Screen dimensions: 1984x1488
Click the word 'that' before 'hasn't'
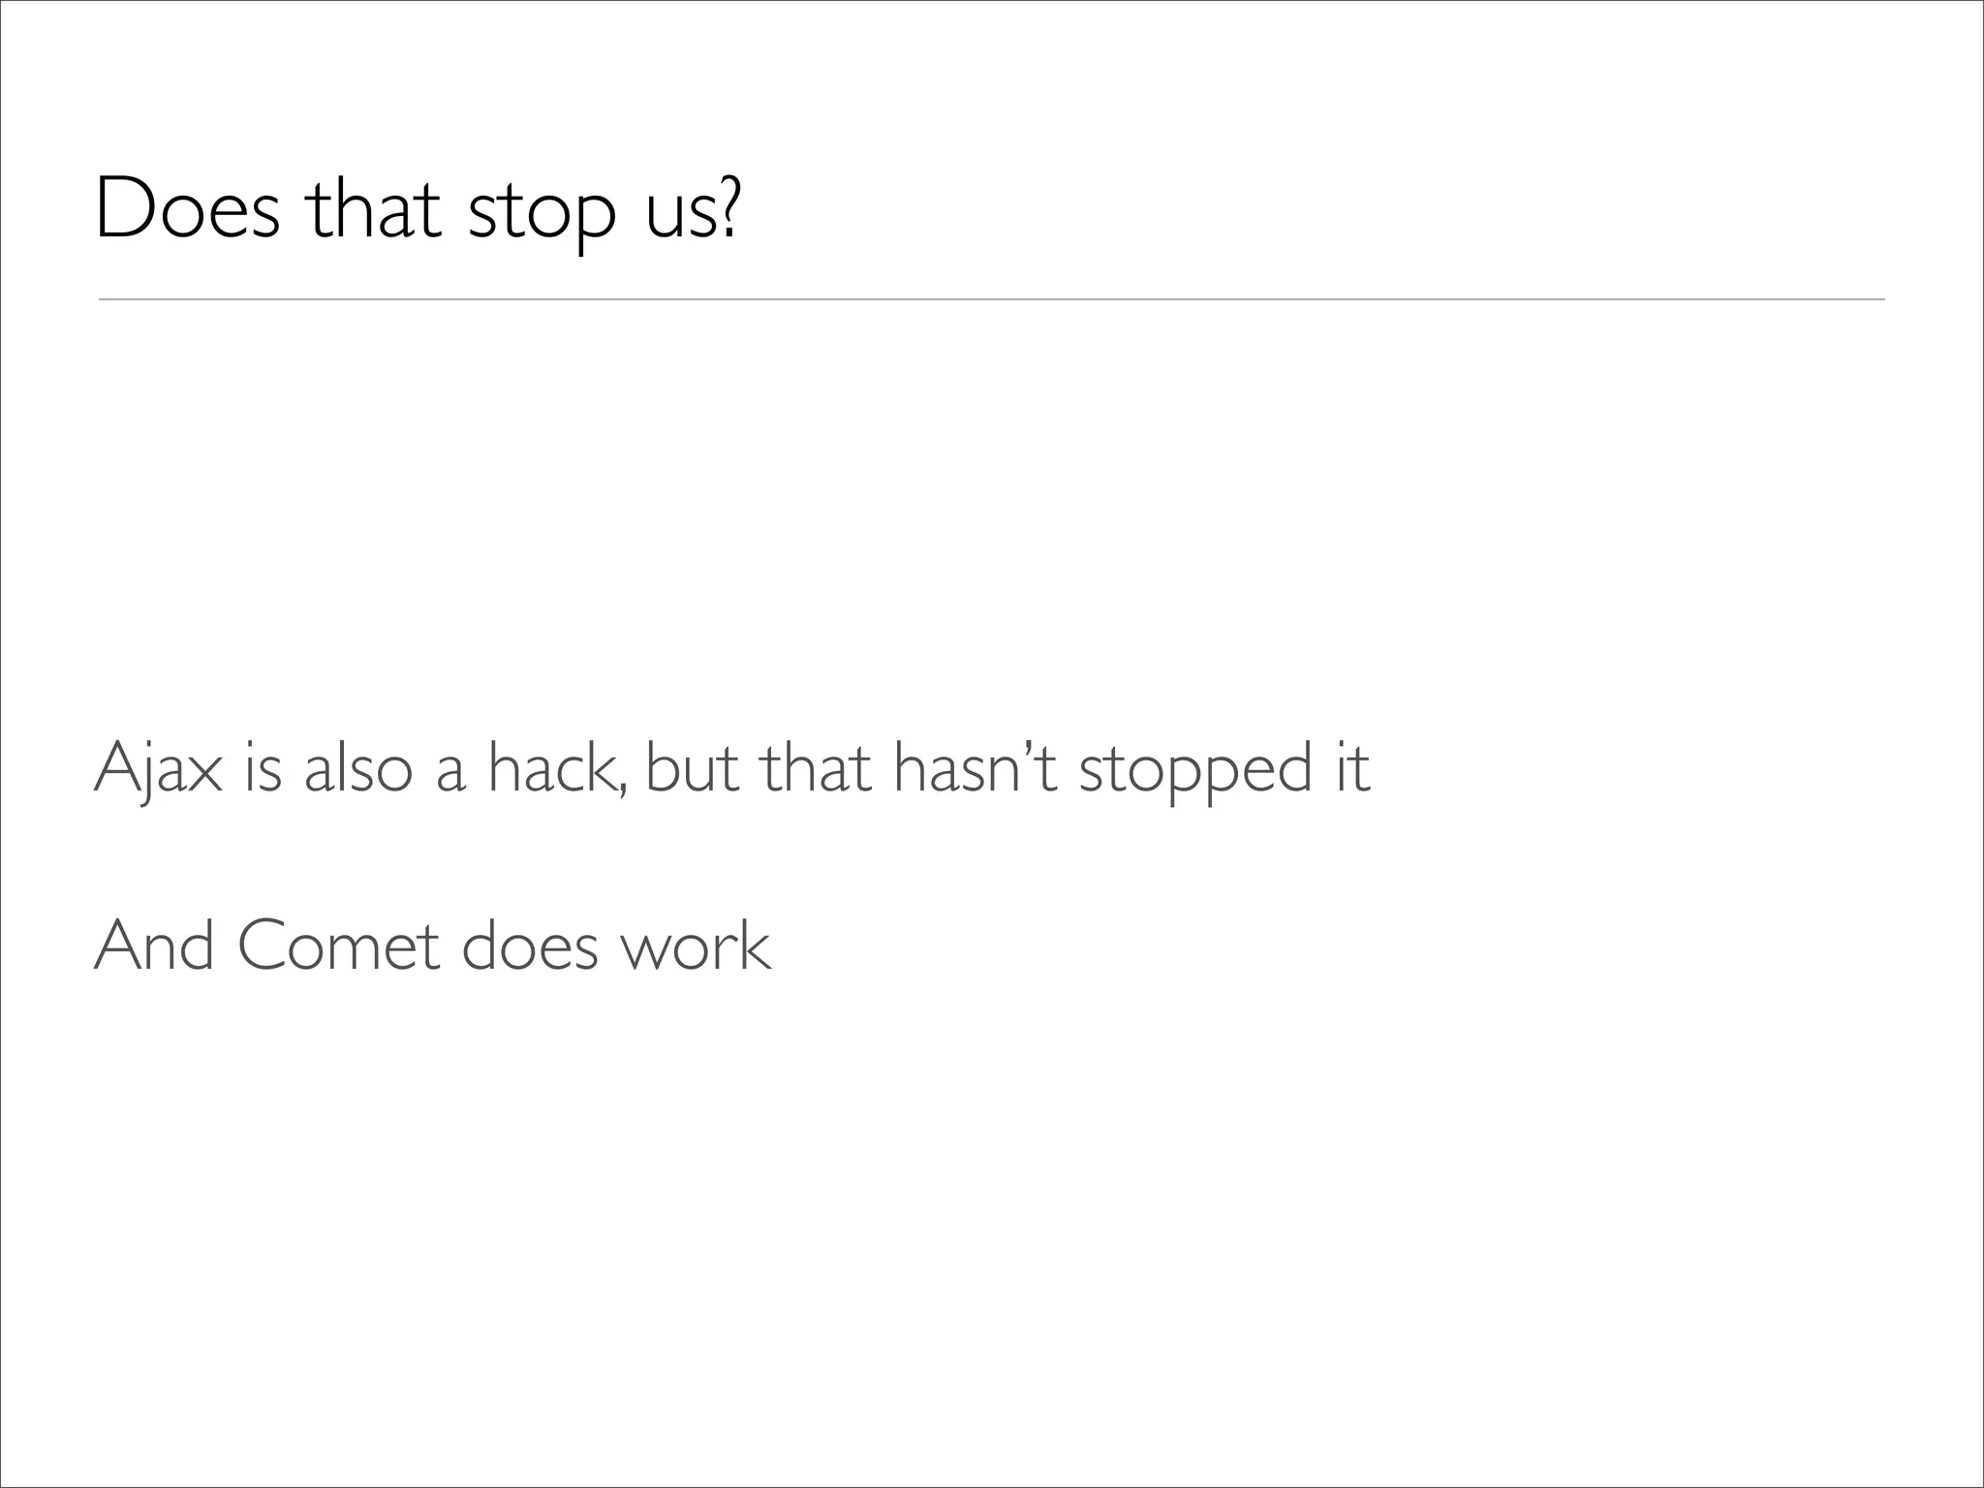pyautogui.click(x=816, y=770)
